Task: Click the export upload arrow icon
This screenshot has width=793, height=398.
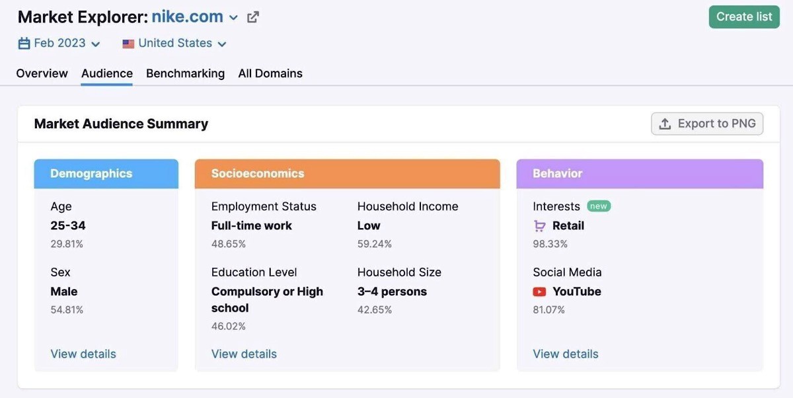Action: tap(665, 124)
